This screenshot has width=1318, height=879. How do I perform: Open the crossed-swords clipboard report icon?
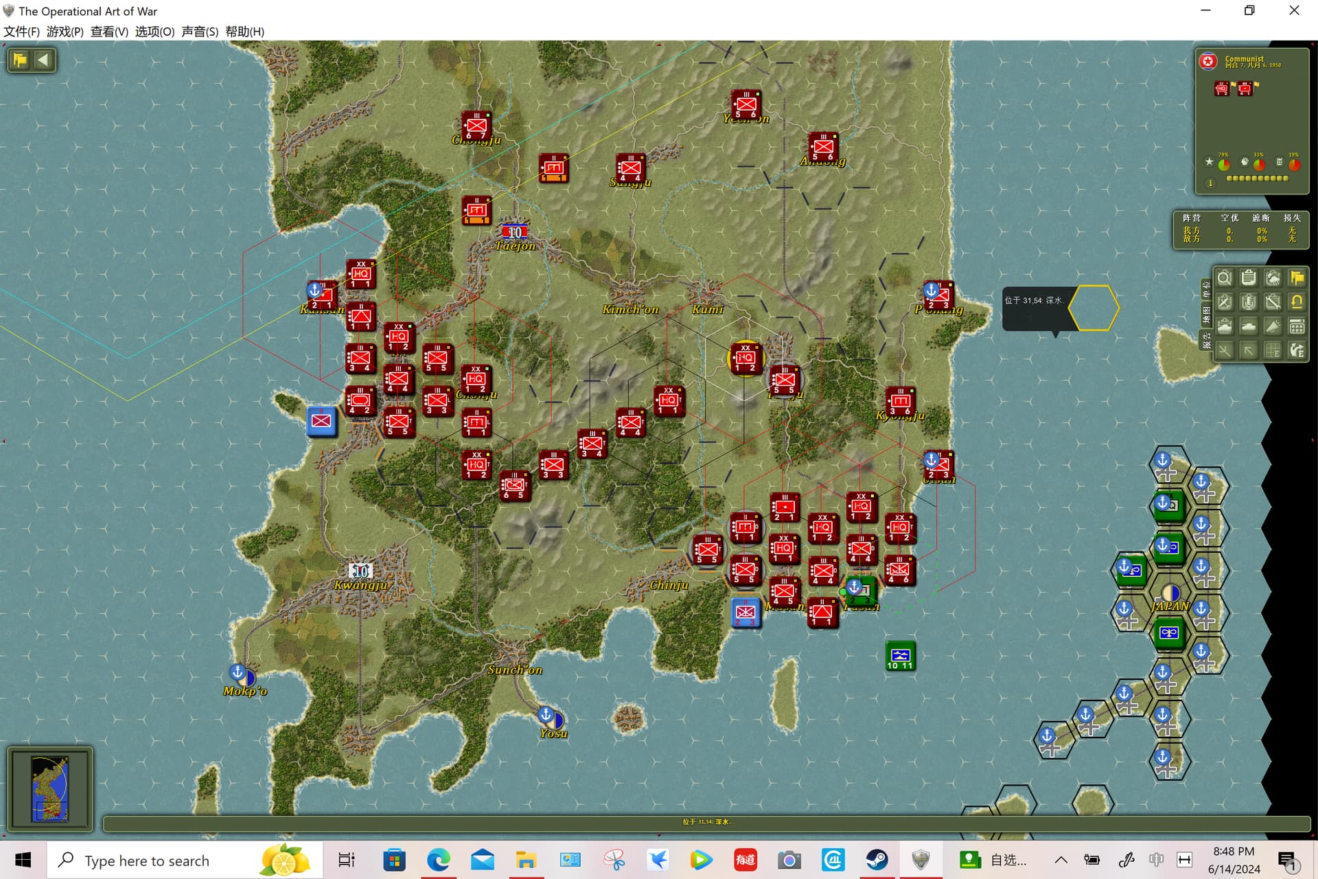[x=1224, y=302]
